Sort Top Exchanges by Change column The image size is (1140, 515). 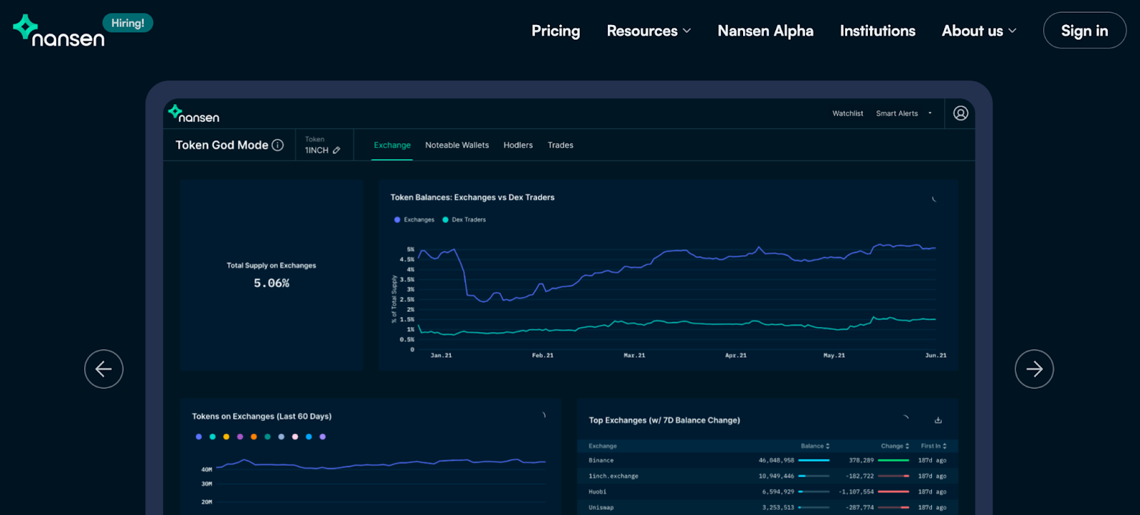895,446
